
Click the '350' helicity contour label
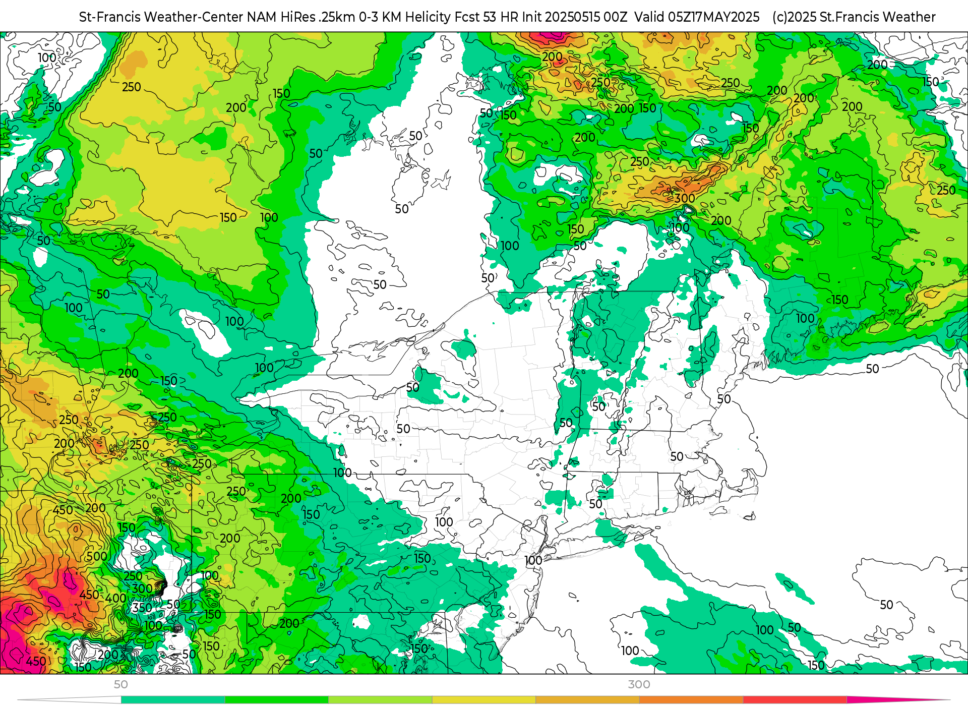pyautogui.click(x=142, y=608)
